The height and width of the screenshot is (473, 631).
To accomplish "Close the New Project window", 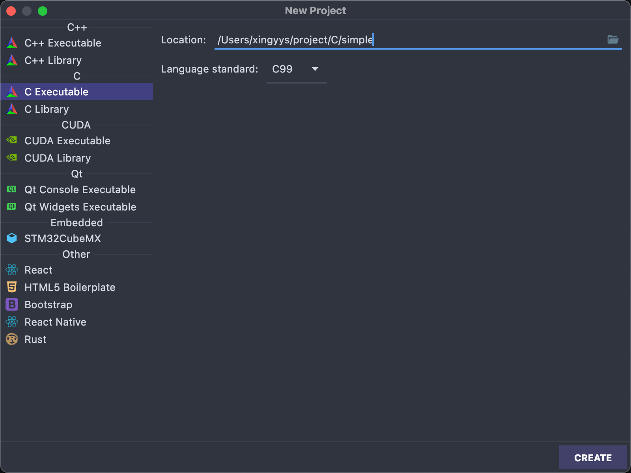I will point(11,11).
